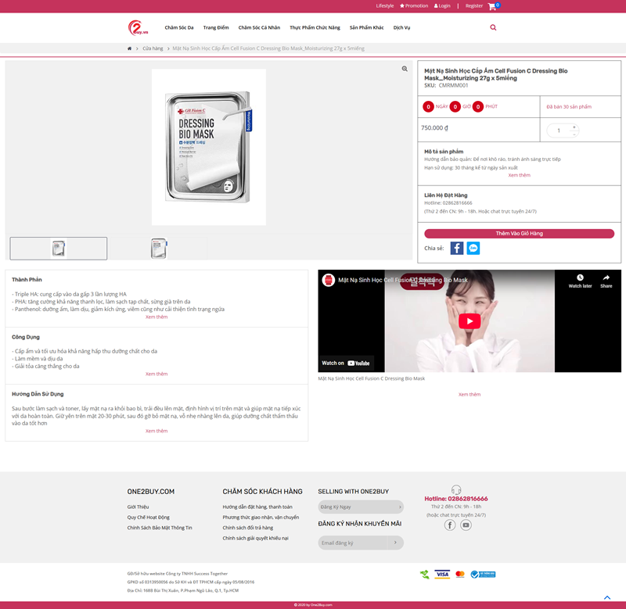Click the Thêm Vào Giỏ Hàng button
Viewport: 626px width, 609px height.
click(x=519, y=234)
